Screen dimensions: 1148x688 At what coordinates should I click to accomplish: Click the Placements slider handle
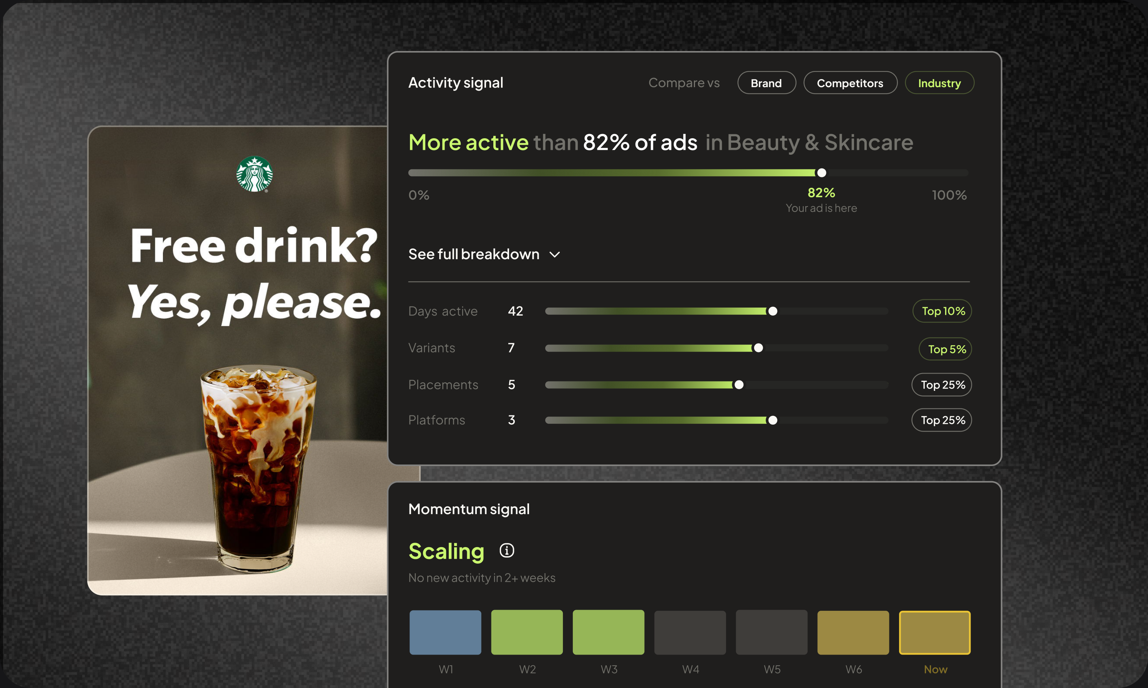click(x=739, y=385)
